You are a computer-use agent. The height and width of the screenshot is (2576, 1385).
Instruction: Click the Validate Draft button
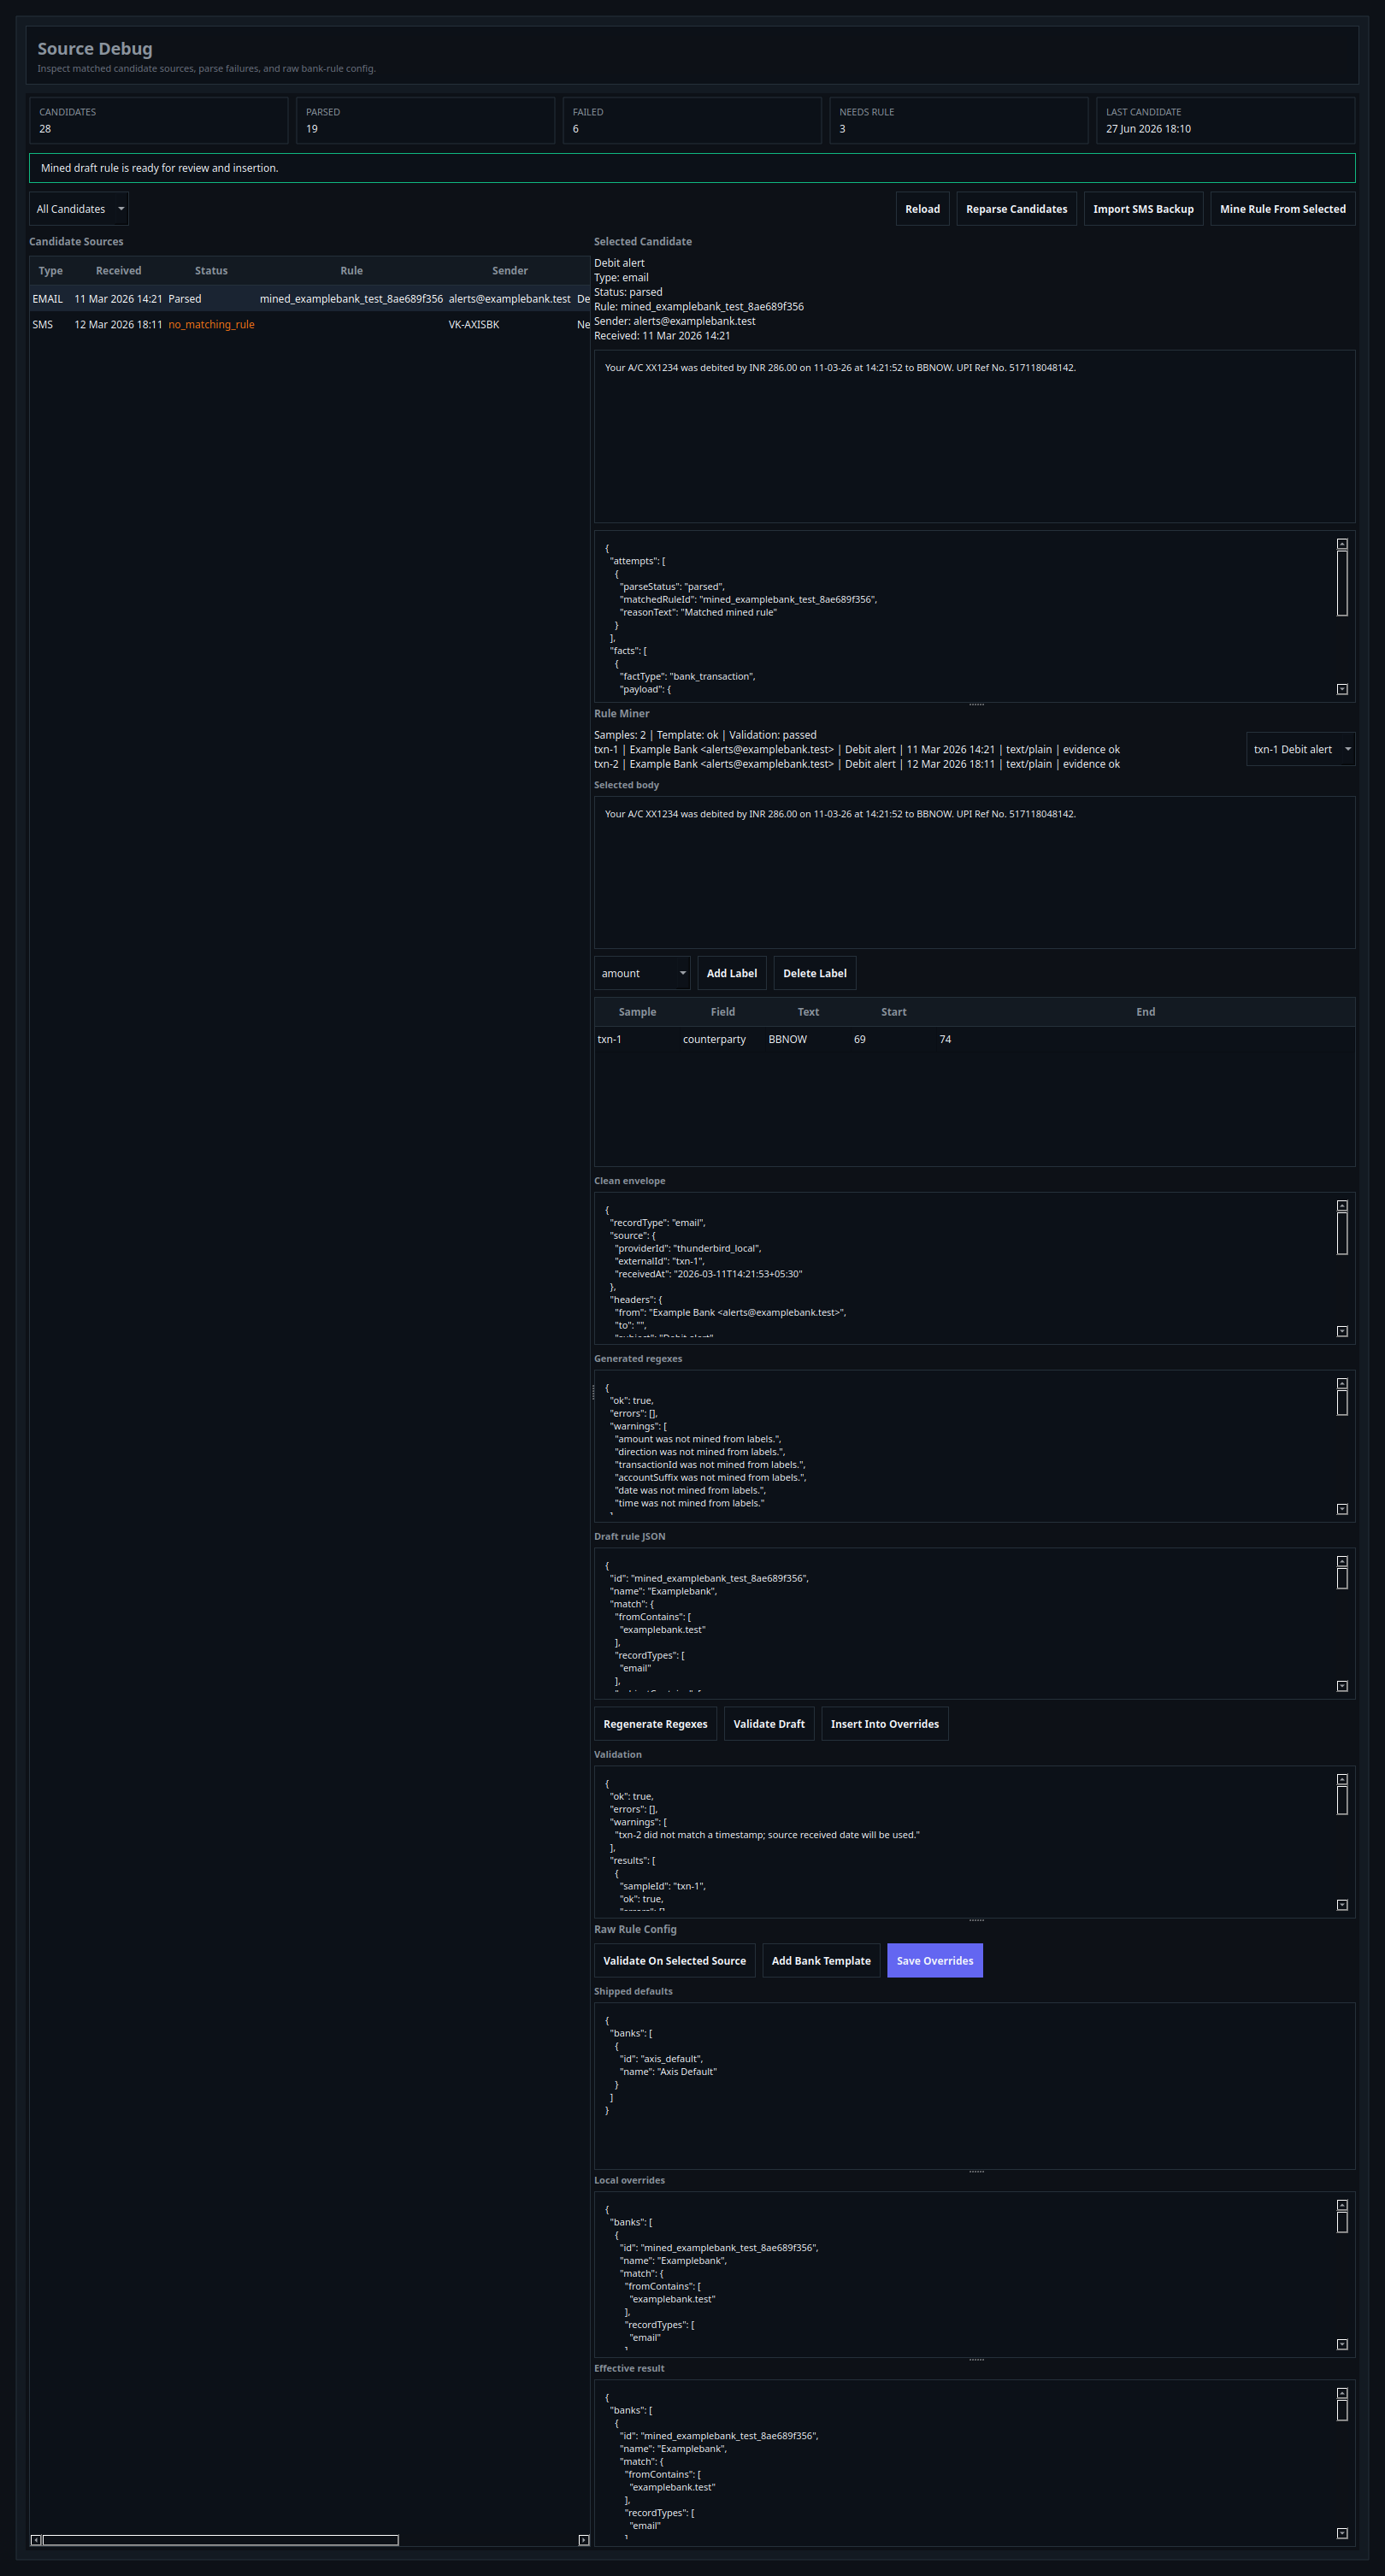[x=768, y=1724]
